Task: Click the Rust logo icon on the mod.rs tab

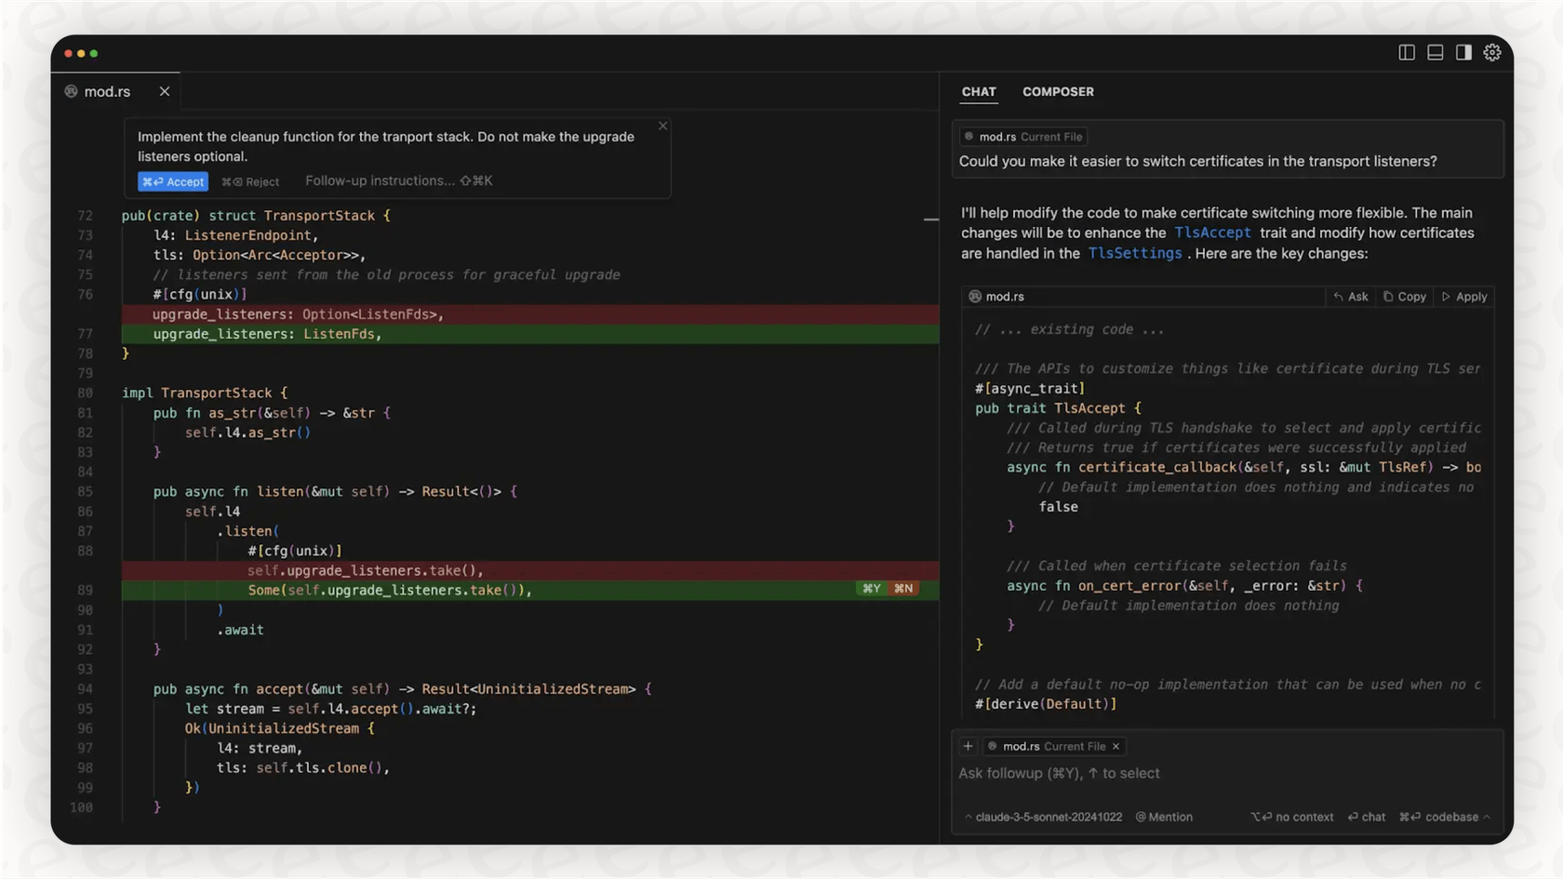Action: point(72,91)
